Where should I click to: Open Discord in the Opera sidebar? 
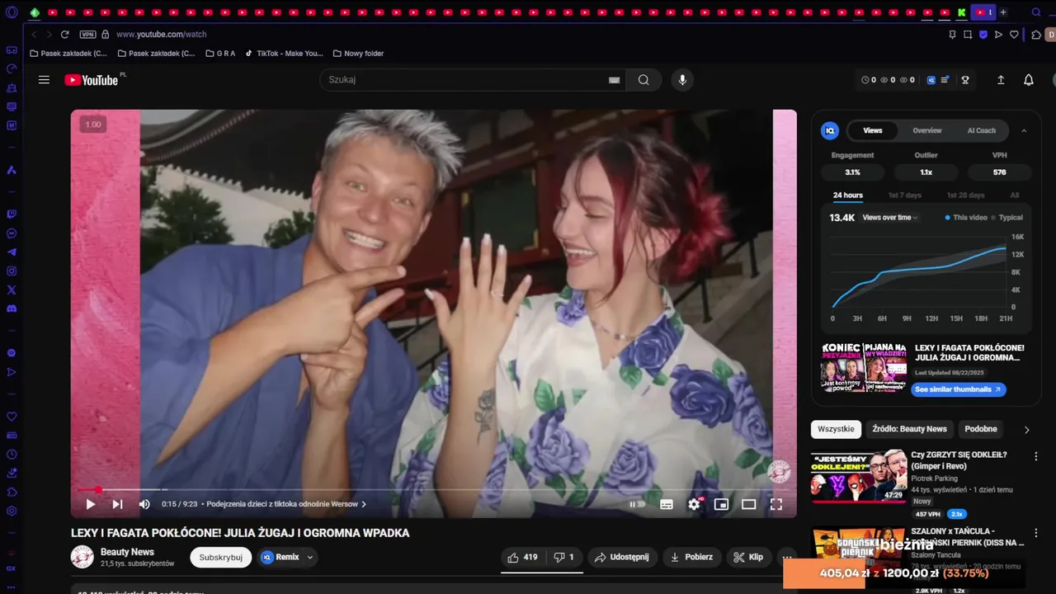click(x=12, y=309)
